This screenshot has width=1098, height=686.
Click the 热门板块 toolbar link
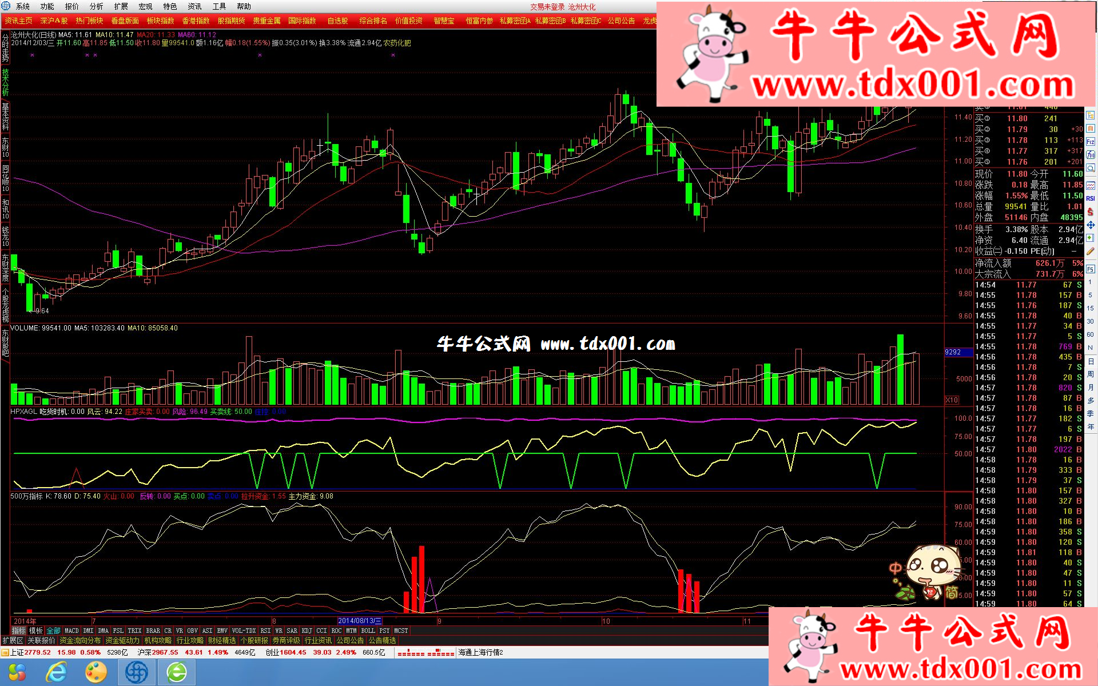tap(89, 21)
